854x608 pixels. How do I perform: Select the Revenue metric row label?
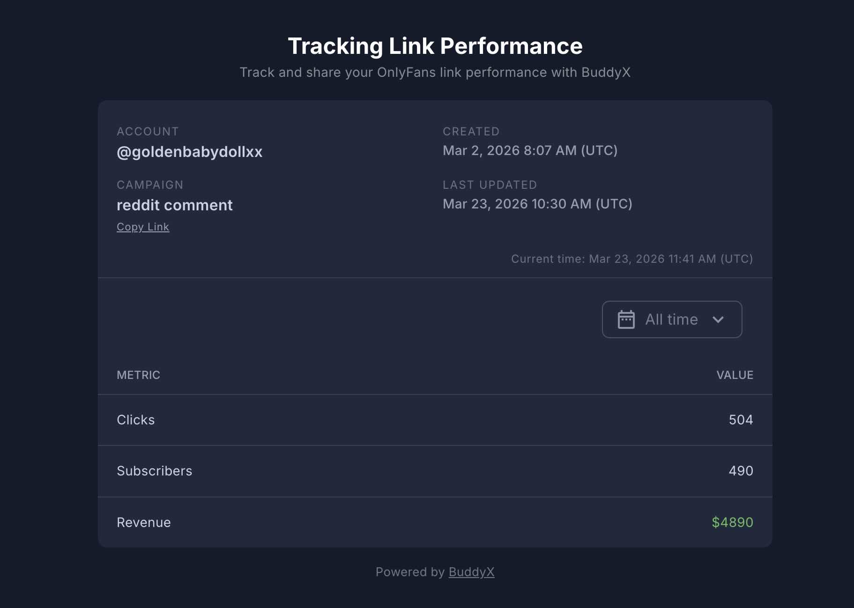click(143, 522)
